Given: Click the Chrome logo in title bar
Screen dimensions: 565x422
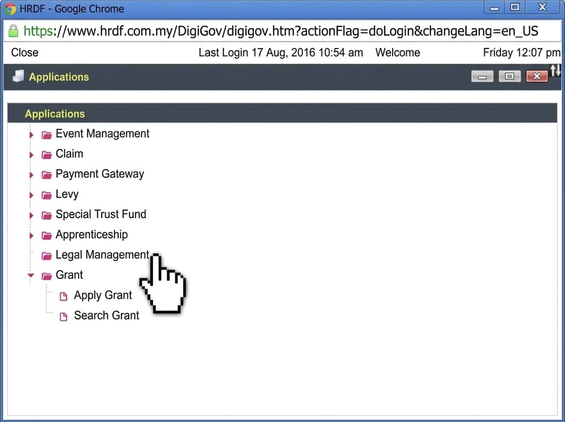Looking at the screenshot, I should (10, 8).
